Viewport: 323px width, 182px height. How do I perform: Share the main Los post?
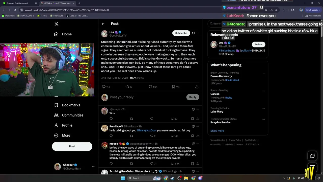pos(197,87)
